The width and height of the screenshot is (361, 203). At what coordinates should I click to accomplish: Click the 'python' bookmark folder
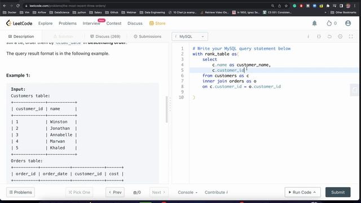(79, 12)
